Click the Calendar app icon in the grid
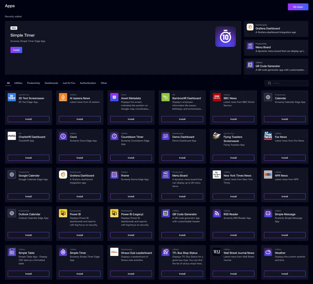The image size is (313, 284). (268, 97)
